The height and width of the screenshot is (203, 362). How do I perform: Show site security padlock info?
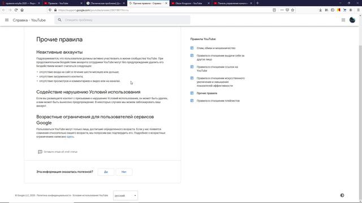pos(55,10)
